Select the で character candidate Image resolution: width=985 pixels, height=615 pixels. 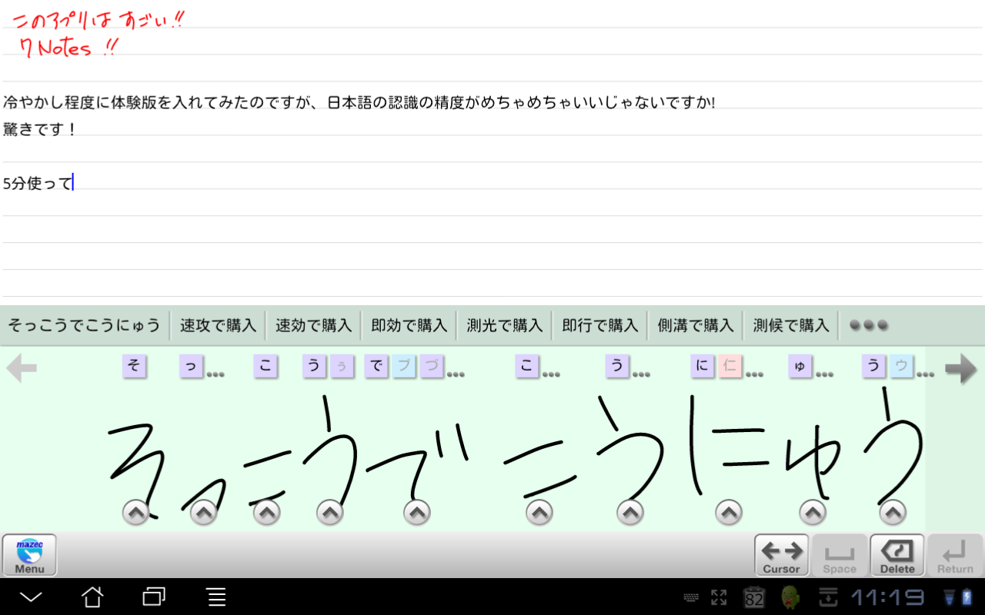click(x=376, y=366)
